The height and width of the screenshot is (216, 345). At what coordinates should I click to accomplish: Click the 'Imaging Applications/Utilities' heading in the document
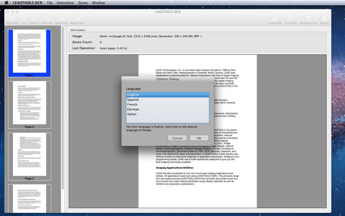pos(175,168)
